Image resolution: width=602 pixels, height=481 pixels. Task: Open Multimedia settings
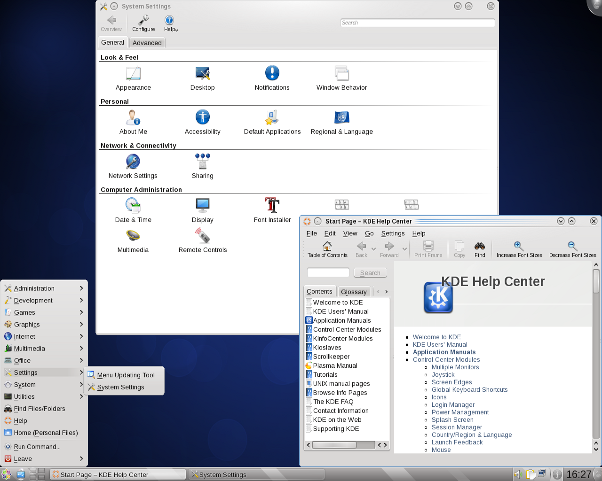click(133, 241)
